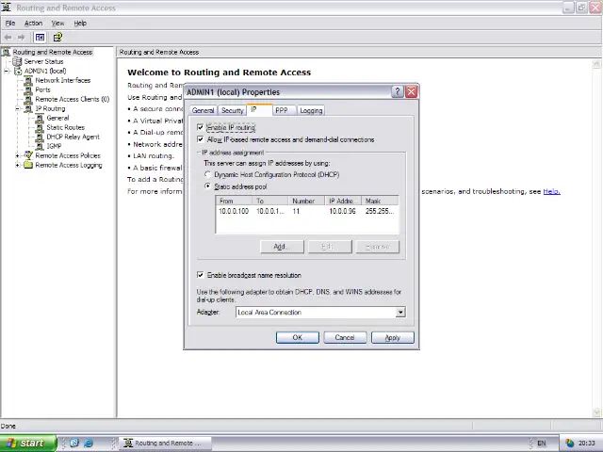Select the Dynamic Host Configuration Protocol radio button
603x452 pixels.
(x=207, y=174)
